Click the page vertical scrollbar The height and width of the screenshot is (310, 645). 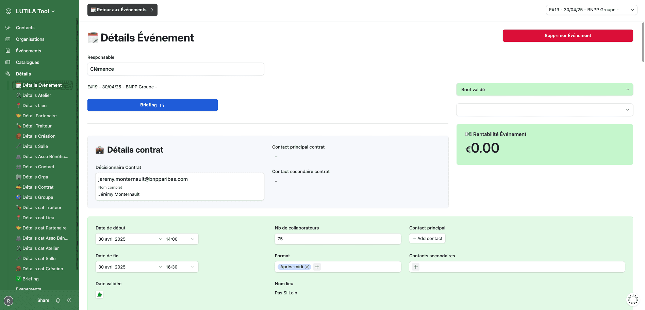point(643,42)
